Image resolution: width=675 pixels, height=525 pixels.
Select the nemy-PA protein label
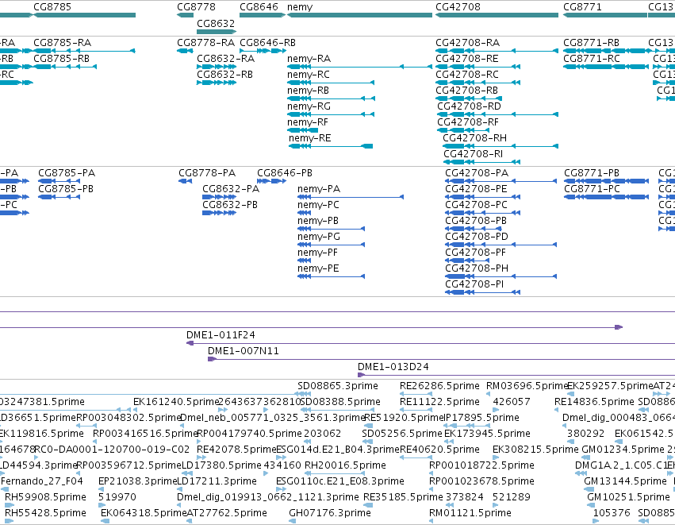coord(319,189)
